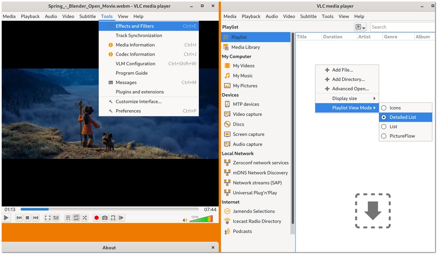437x254 pixels.
Task: Open the View menu in the right VLC window
Action: (x=343, y=17)
